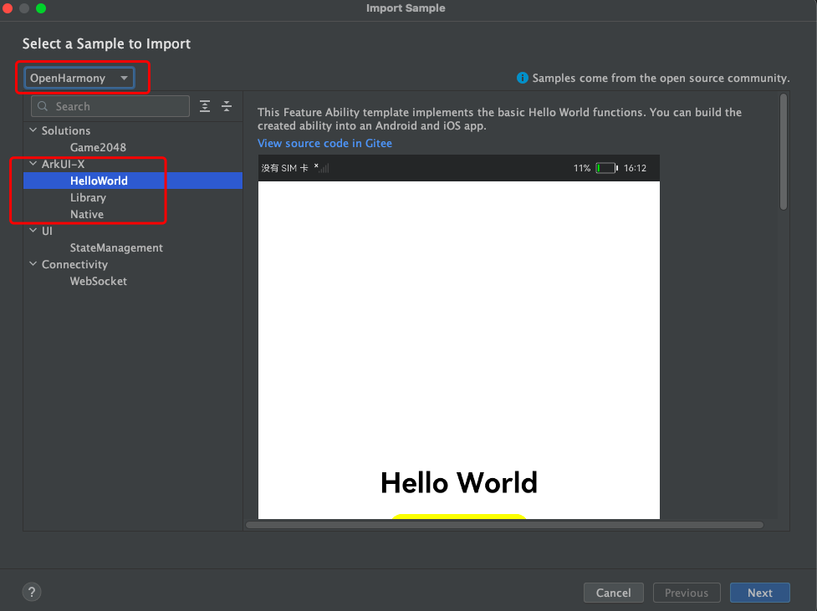
Task: Click the Cancel button
Action: click(x=613, y=593)
